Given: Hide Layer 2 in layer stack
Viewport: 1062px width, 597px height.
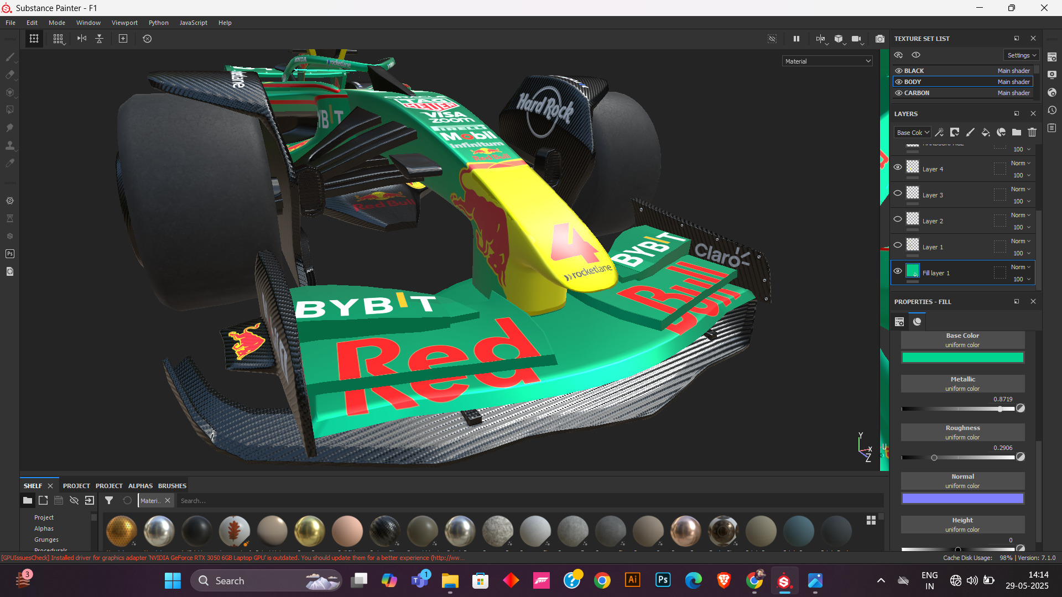Looking at the screenshot, I should pos(898,219).
